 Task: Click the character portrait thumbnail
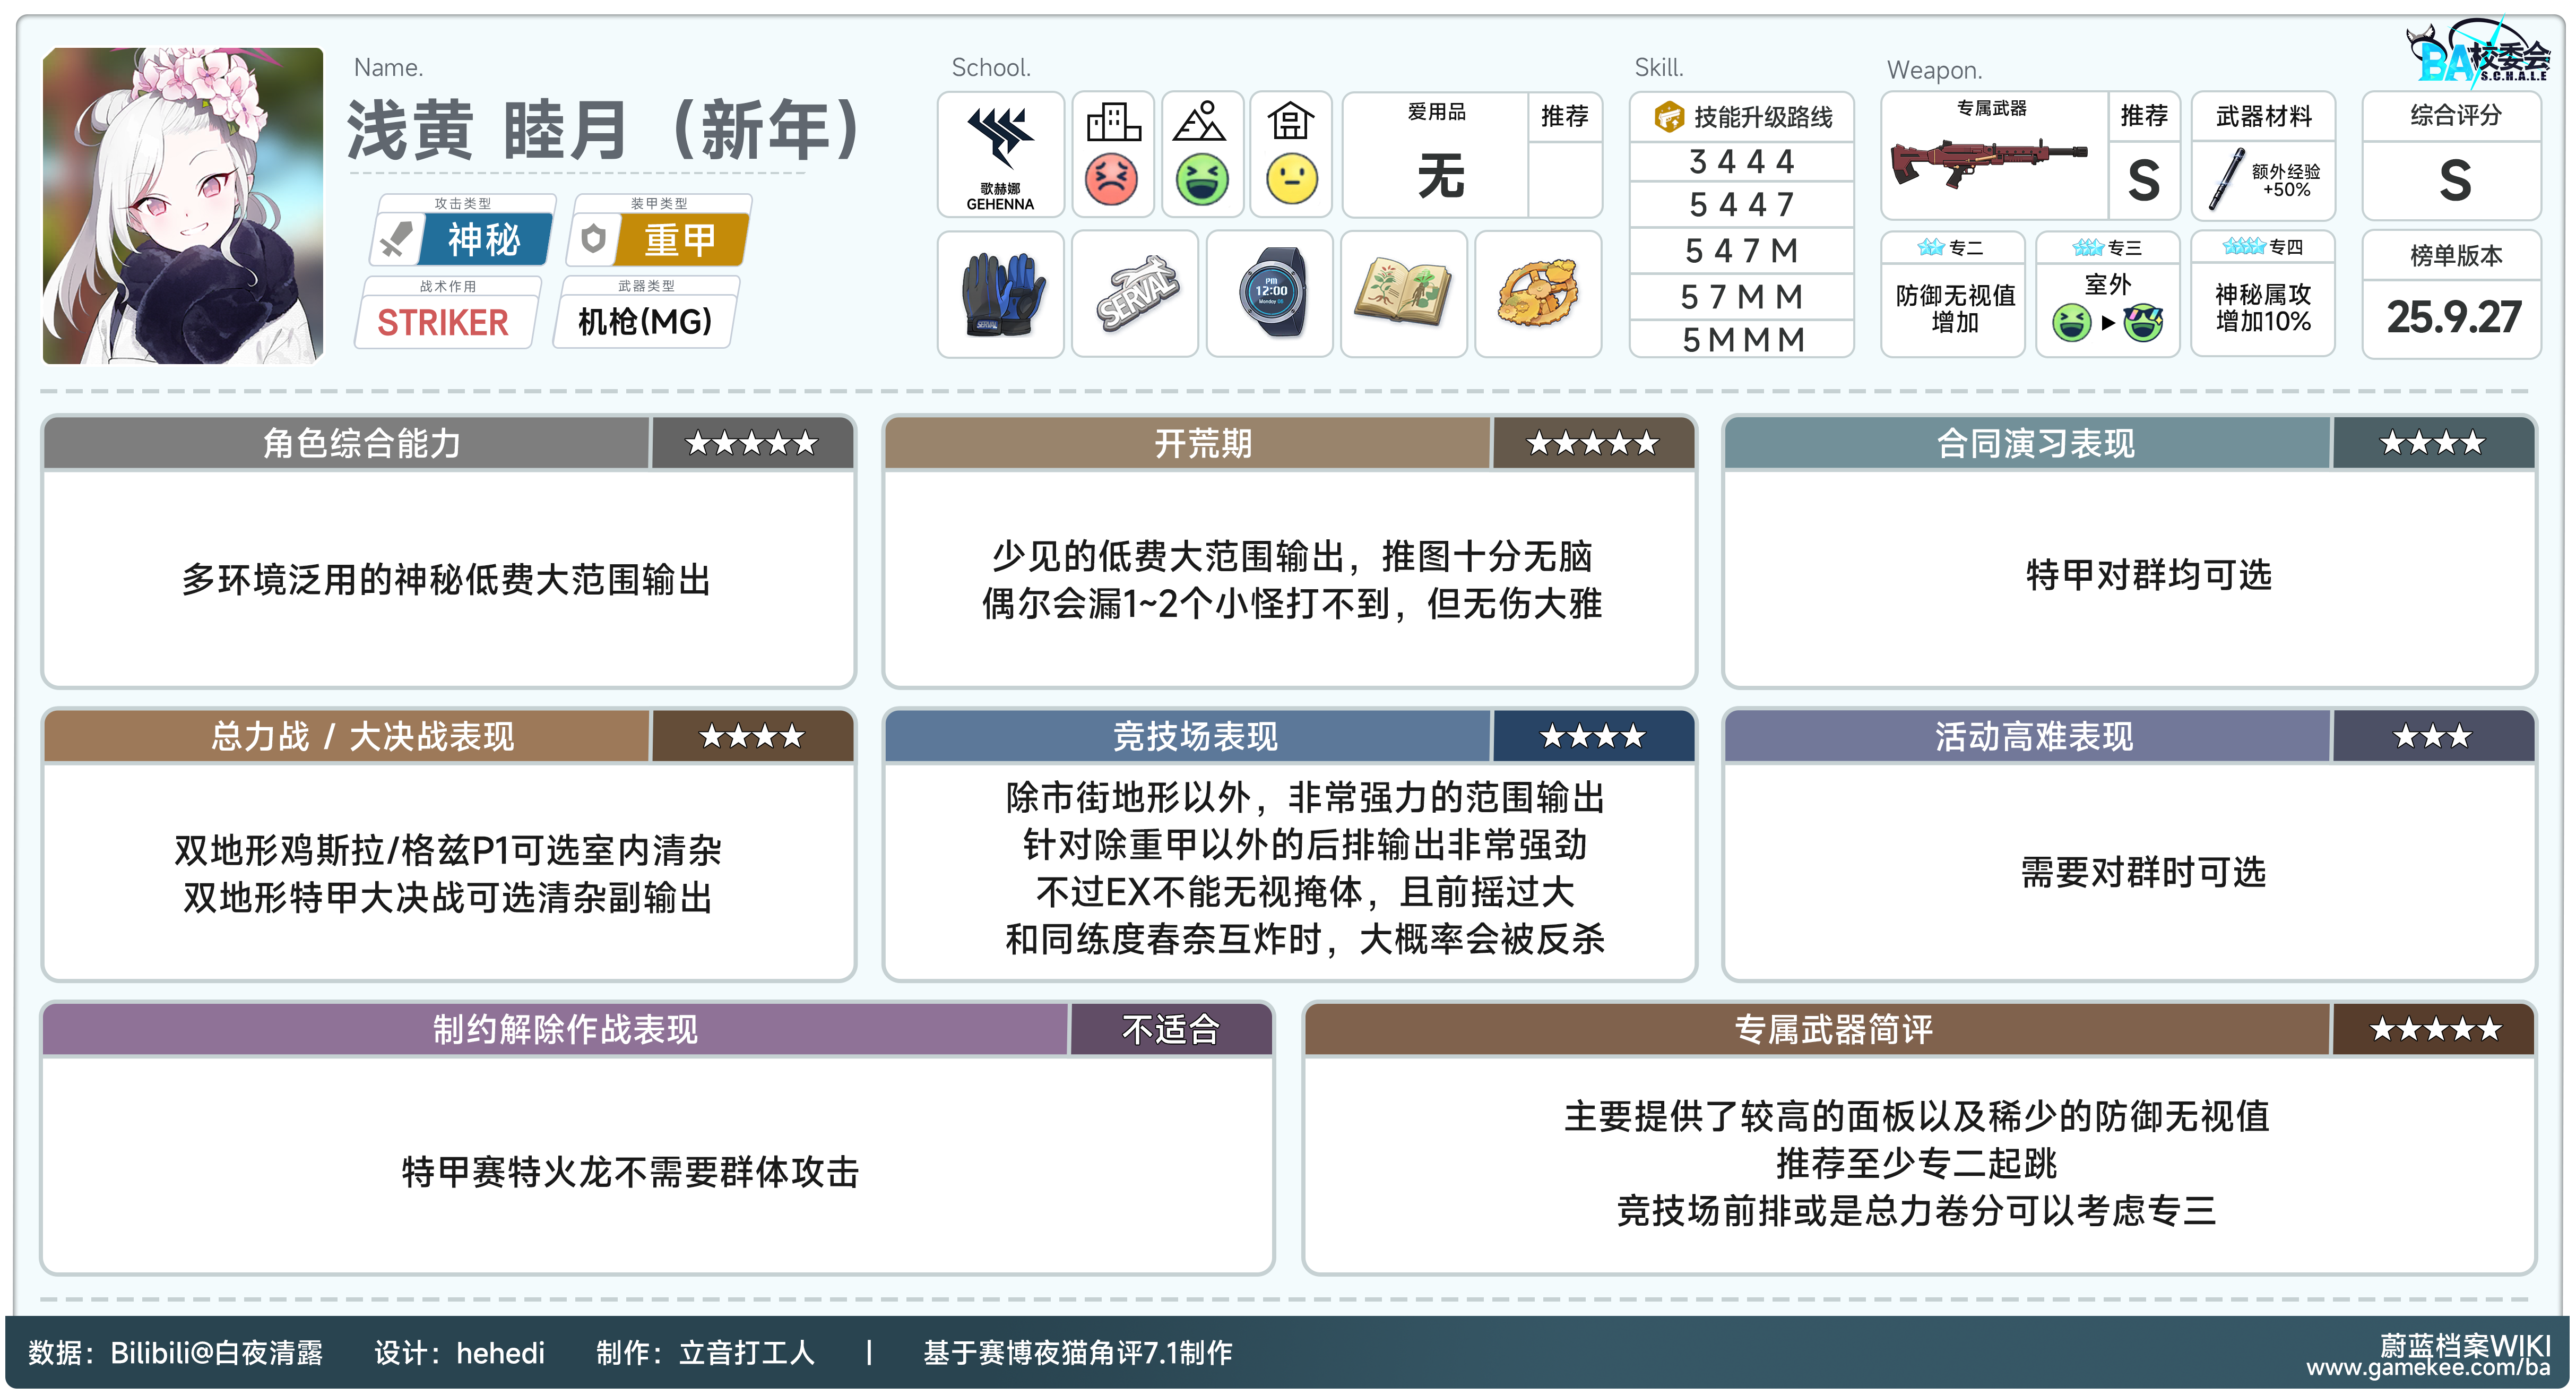pyautogui.click(x=183, y=205)
